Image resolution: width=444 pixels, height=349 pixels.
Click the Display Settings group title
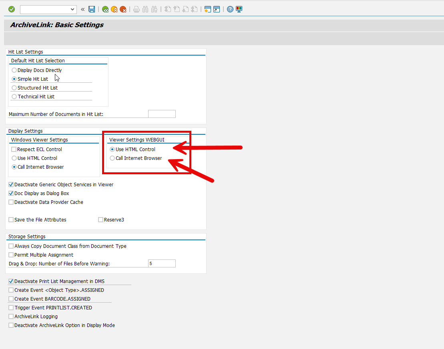(x=26, y=131)
